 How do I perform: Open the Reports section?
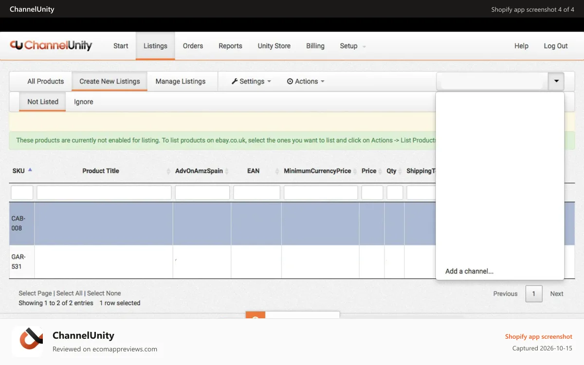[230, 46]
